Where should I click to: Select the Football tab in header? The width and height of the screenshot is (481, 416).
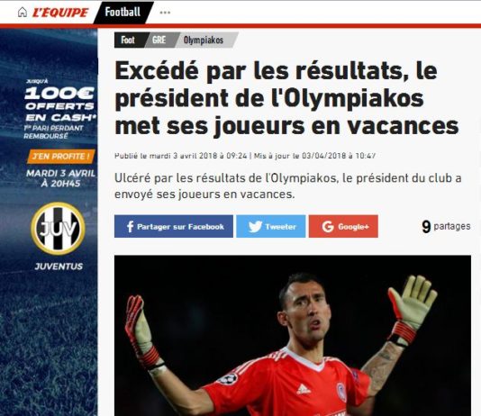point(123,13)
